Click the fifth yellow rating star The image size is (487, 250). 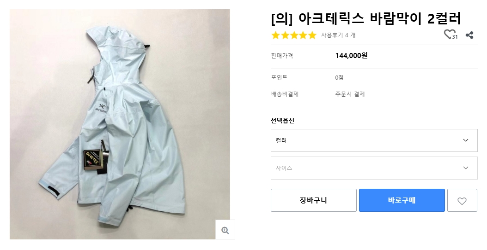pos(312,35)
